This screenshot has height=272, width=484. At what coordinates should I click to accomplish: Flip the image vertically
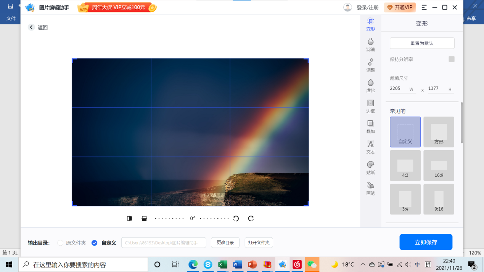click(x=144, y=218)
